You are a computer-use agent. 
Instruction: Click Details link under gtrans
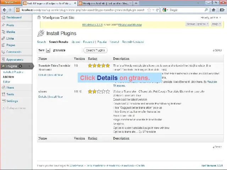coord(43,97)
